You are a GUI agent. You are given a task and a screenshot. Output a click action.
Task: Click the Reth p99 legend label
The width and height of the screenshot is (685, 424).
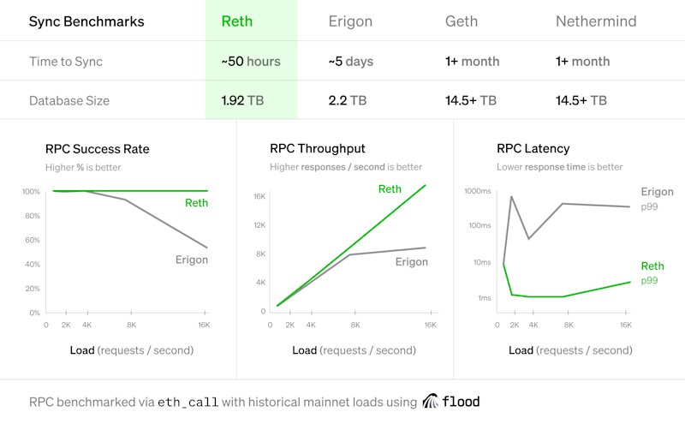tap(652, 272)
